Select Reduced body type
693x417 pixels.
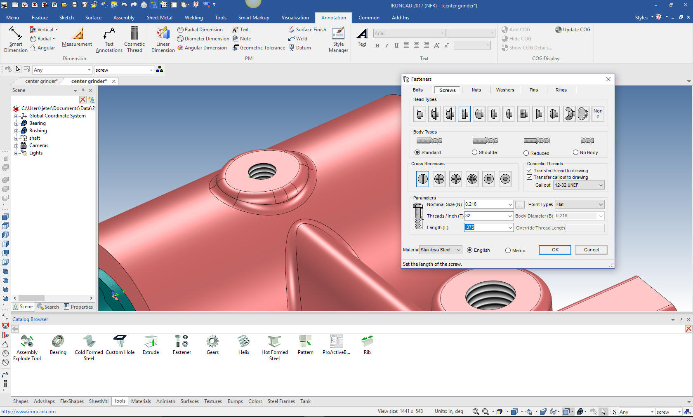(536, 153)
